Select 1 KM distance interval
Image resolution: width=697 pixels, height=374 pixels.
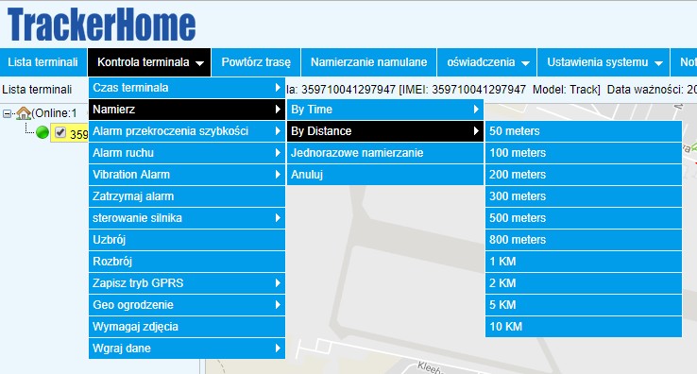584,262
